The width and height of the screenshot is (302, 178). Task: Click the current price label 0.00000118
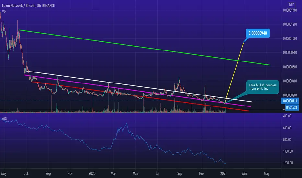point(290,101)
